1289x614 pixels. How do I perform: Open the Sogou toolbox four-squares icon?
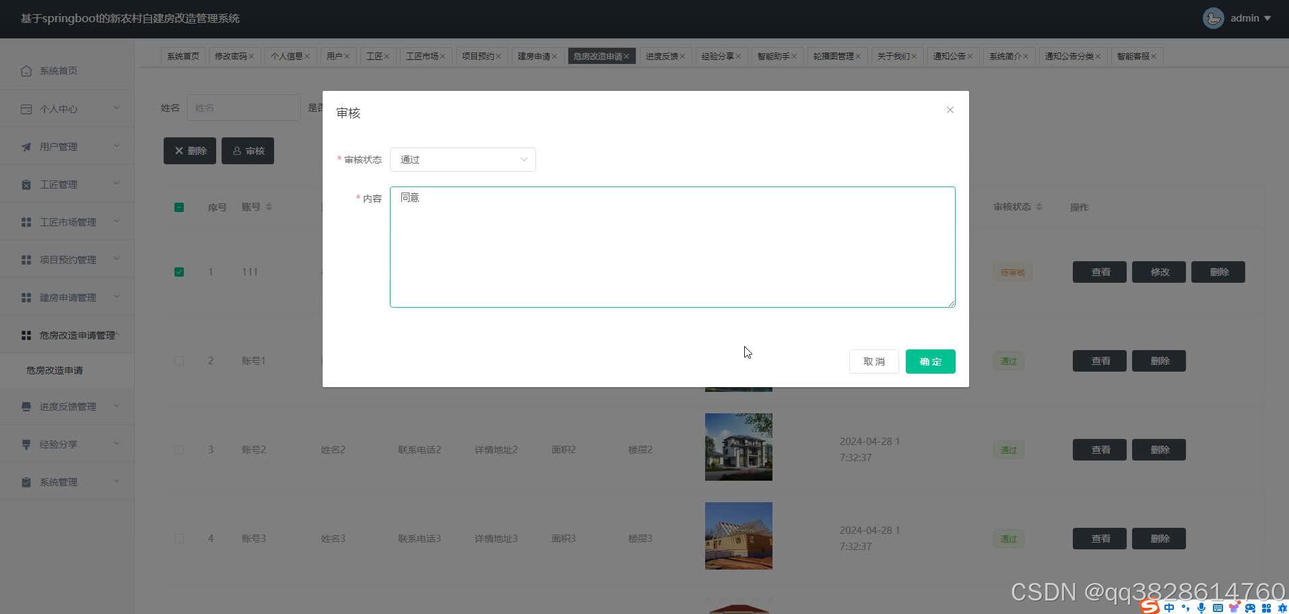coord(1267,607)
